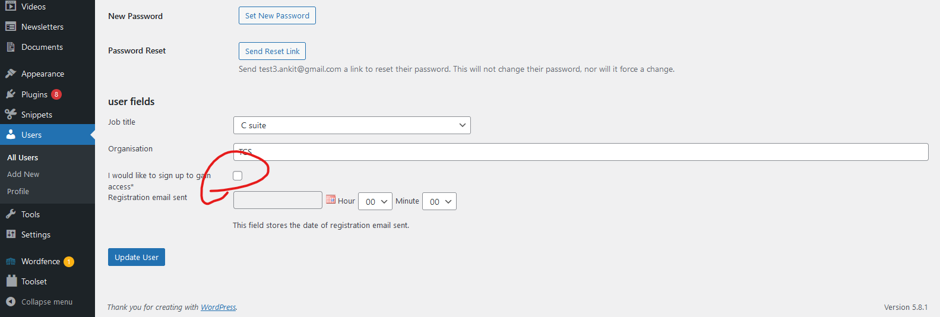Click the Newsletters sidebar icon
Viewport: 940px width, 317px height.
click(11, 27)
